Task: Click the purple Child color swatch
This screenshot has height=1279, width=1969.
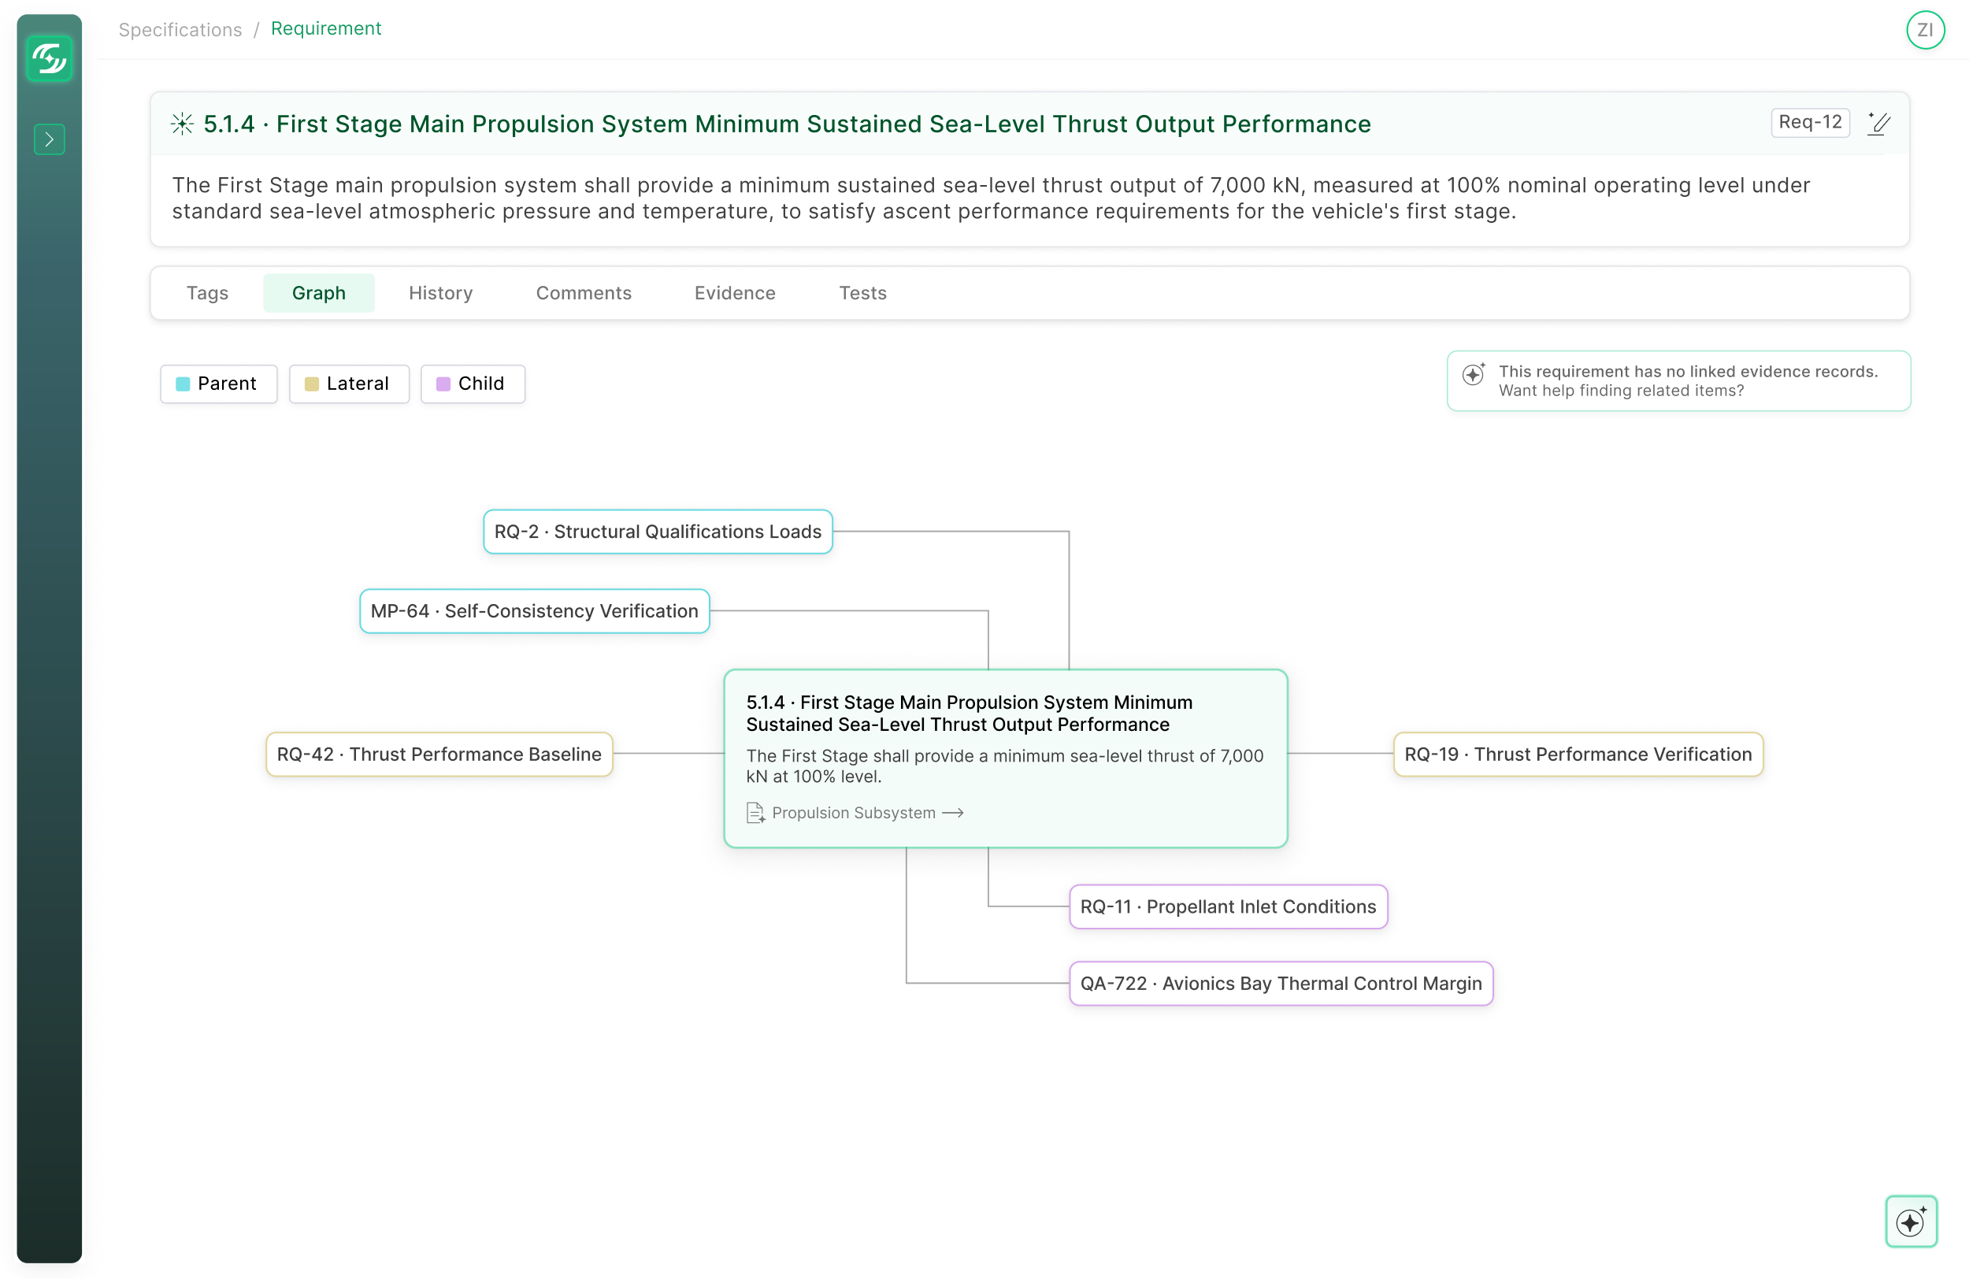Action: coord(443,384)
